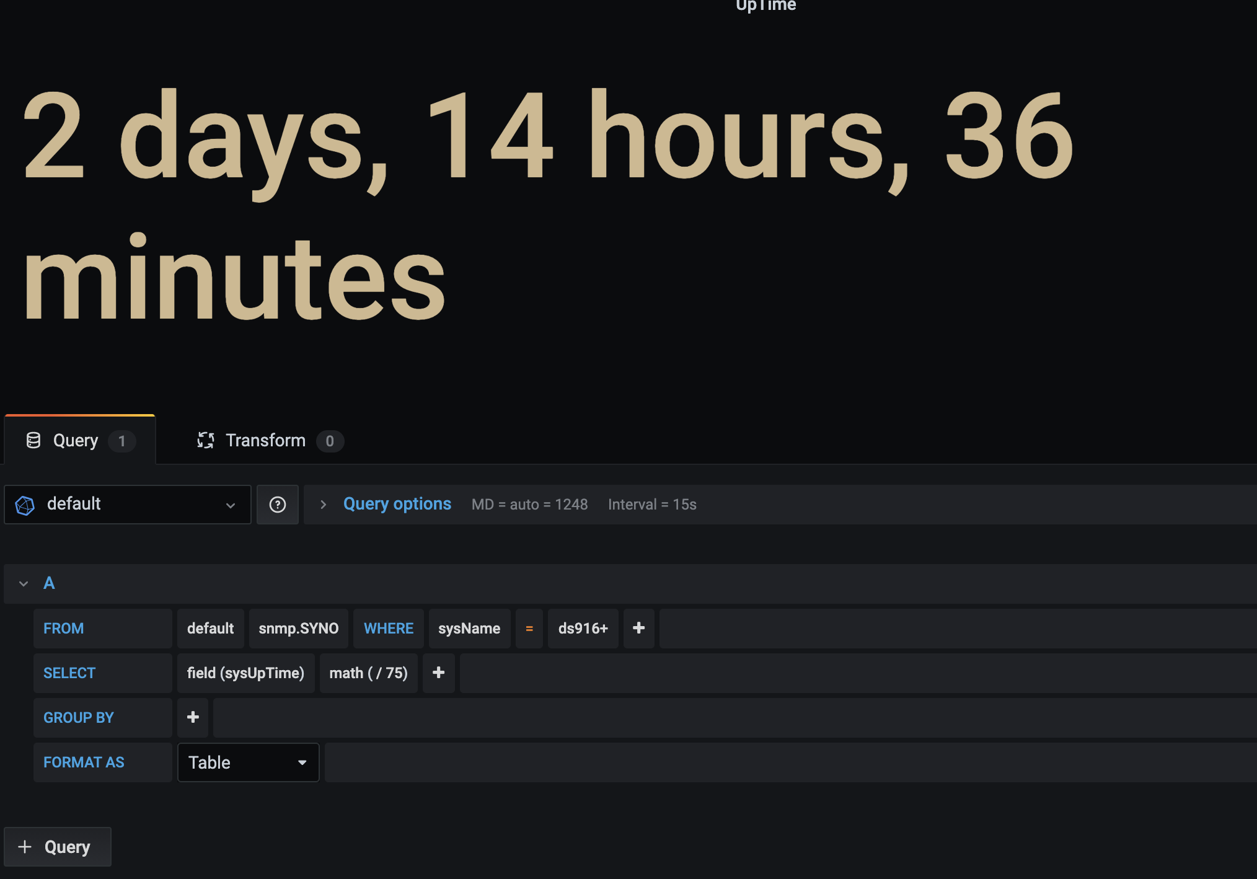Add a GROUP BY clause plus icon
The height and width of the screenshot is (879, 1257).
(x=193, y=718)
